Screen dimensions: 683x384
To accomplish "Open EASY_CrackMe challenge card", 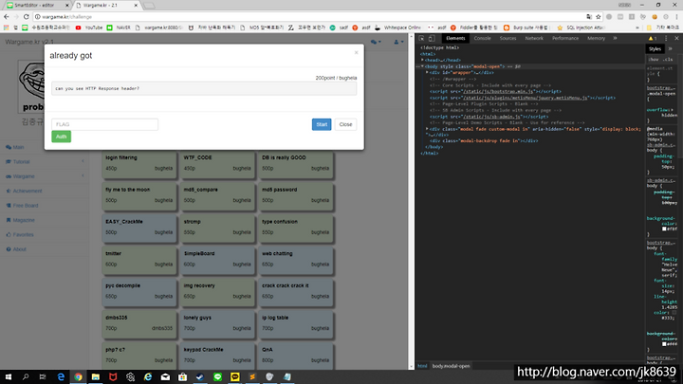I will point(139,229).
